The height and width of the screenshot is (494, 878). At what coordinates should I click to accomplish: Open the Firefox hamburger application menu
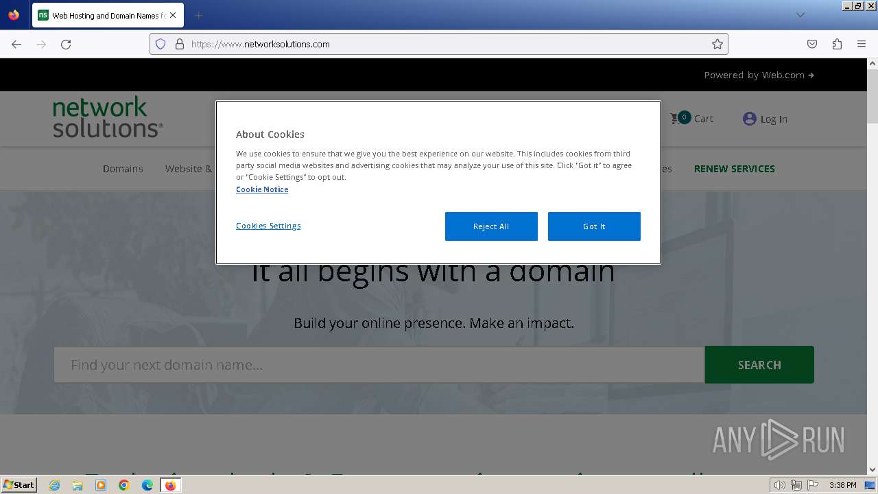point(862,44)
